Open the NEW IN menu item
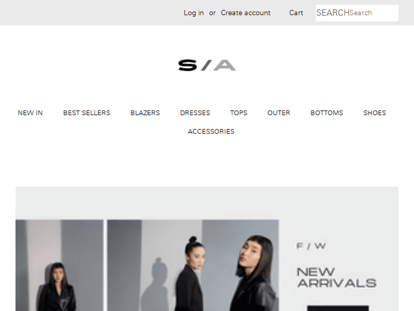 (30, 113)
